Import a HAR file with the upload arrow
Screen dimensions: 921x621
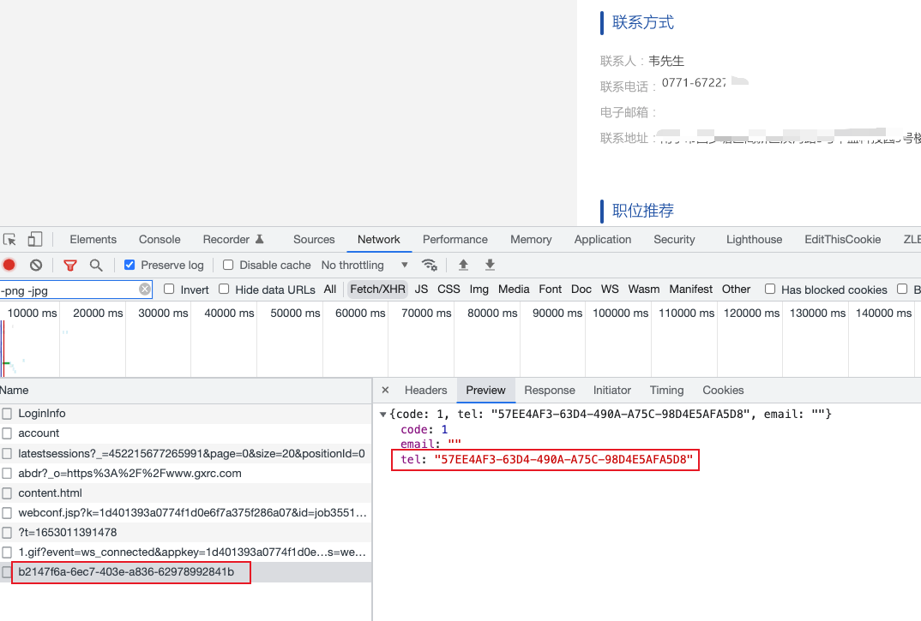click(x=463, y=266)
